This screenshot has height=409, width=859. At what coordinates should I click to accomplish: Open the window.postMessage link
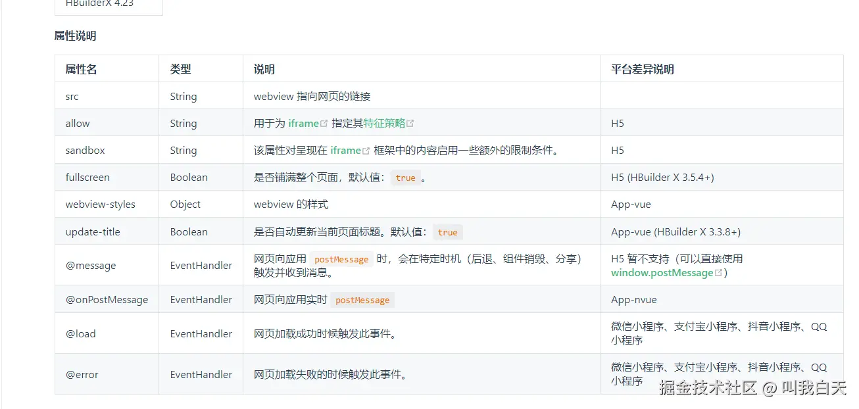coord(662,272)
